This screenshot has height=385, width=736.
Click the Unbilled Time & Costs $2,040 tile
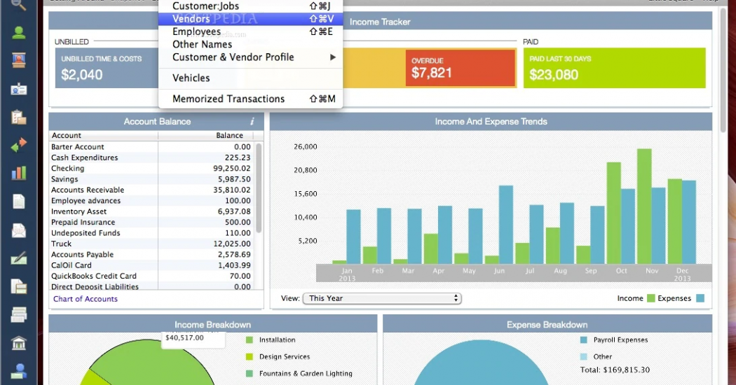pos(107,68)
